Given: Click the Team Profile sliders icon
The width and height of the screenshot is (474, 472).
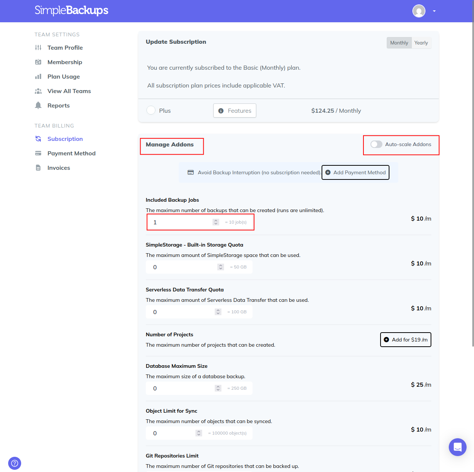Looking at the screenshot, I should point(38,47).
